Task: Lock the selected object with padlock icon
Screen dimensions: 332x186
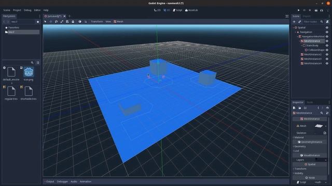Action: coord(73,22)
